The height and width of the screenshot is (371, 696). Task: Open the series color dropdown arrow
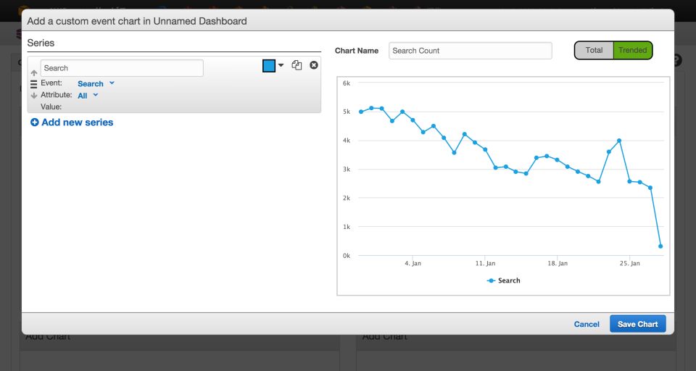tap(281, 65)
